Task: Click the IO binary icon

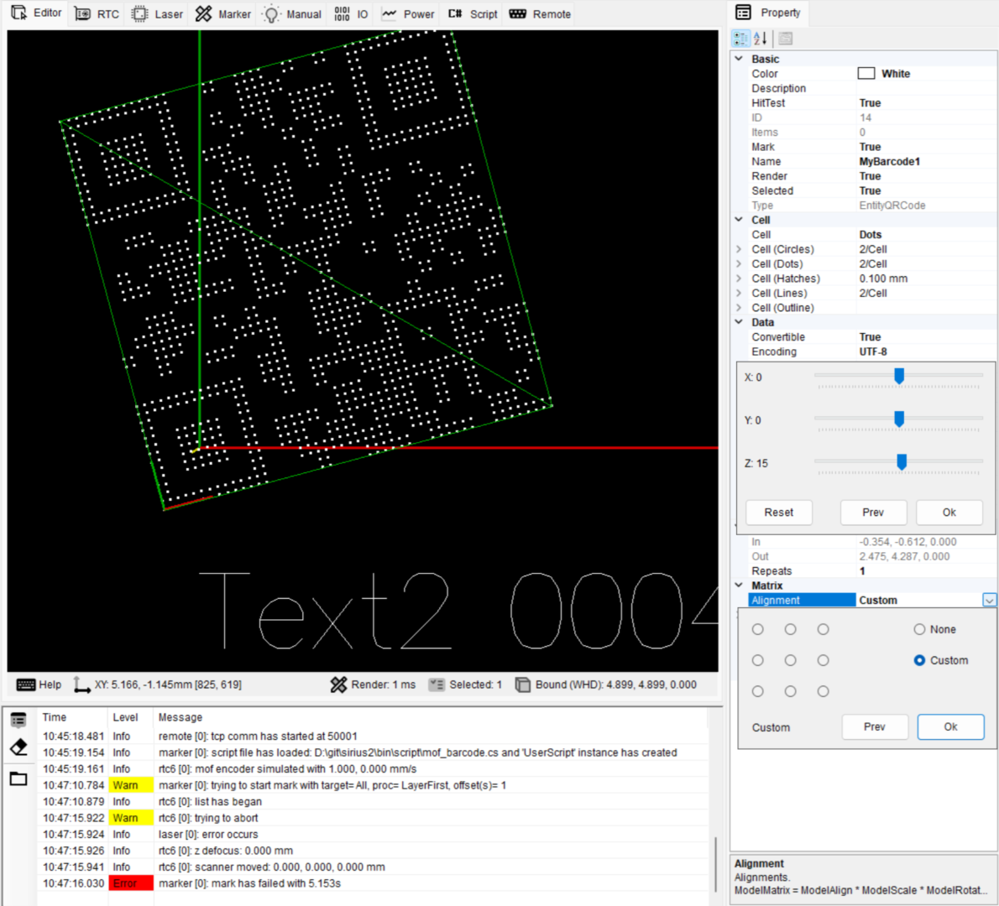Action: pos(343,14)
